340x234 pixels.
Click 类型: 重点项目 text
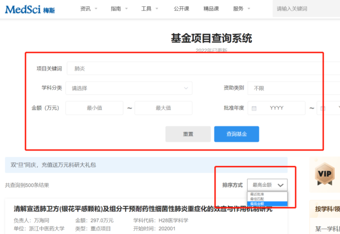(x=93, y=229)
